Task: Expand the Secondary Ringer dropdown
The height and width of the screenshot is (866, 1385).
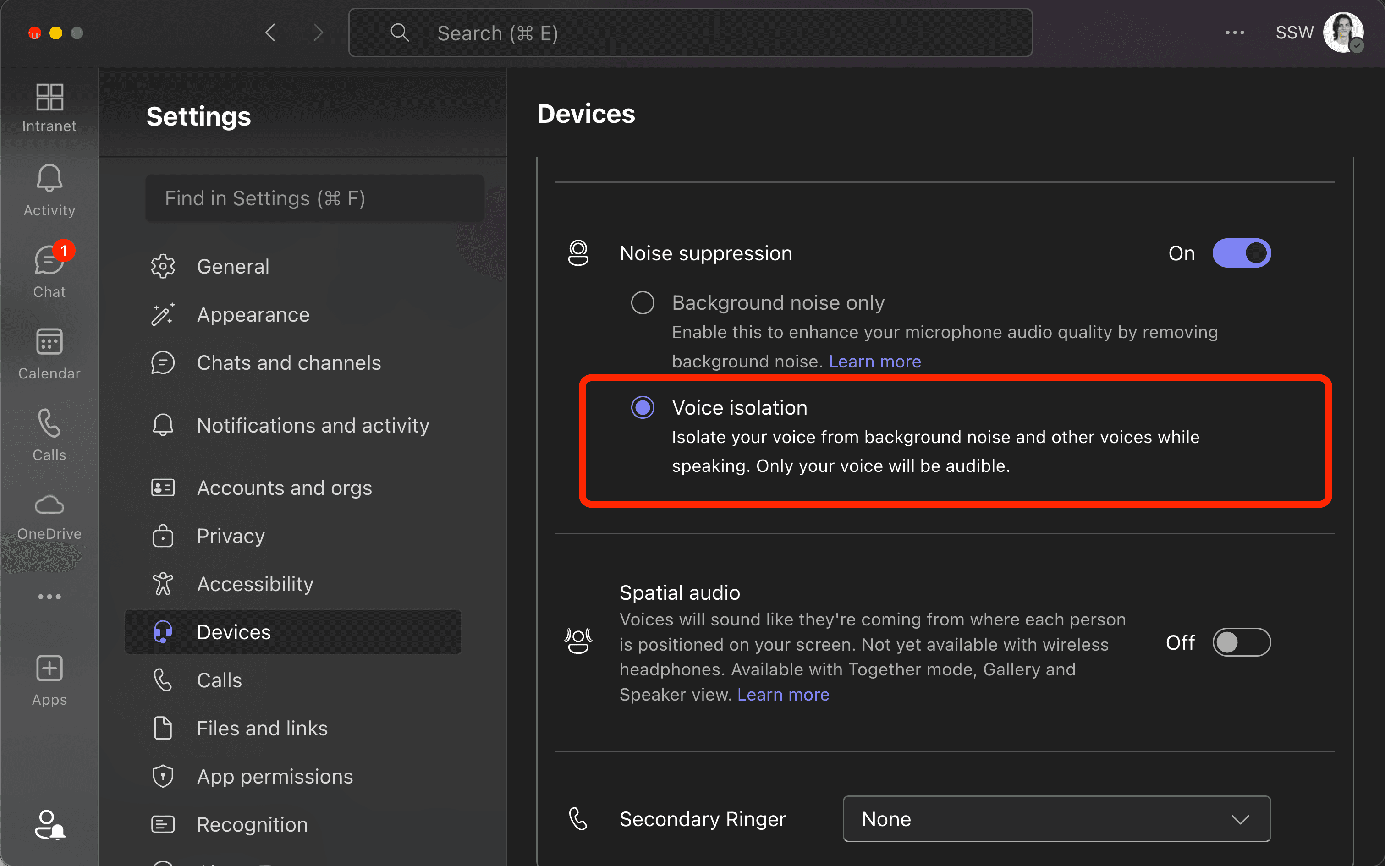Action: 1056,818
